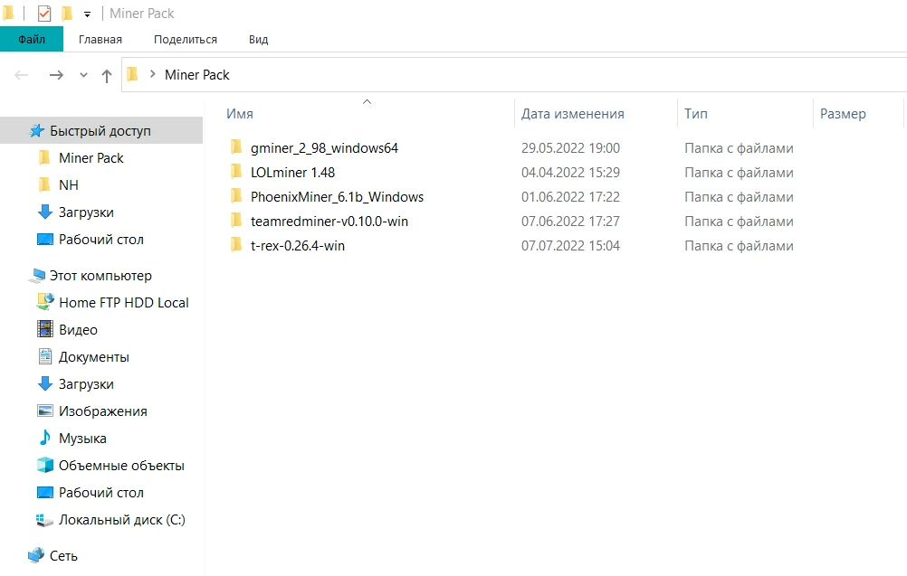
Task: Click the Properties checkmark icon in title bar
Action: point(44,14)
